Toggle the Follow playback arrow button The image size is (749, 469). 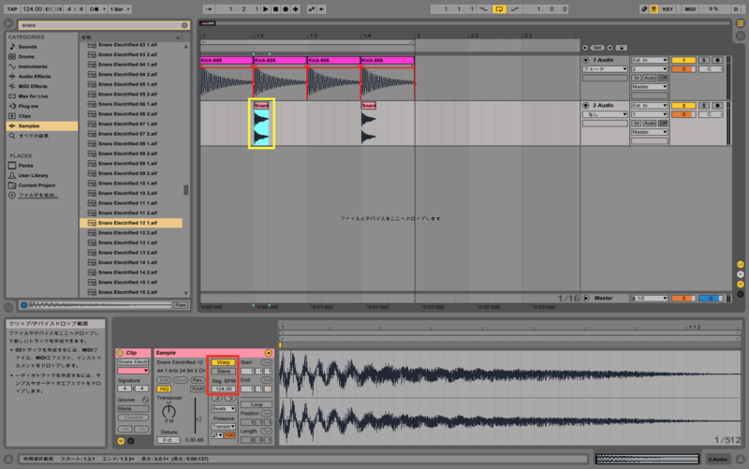(209, 9)
